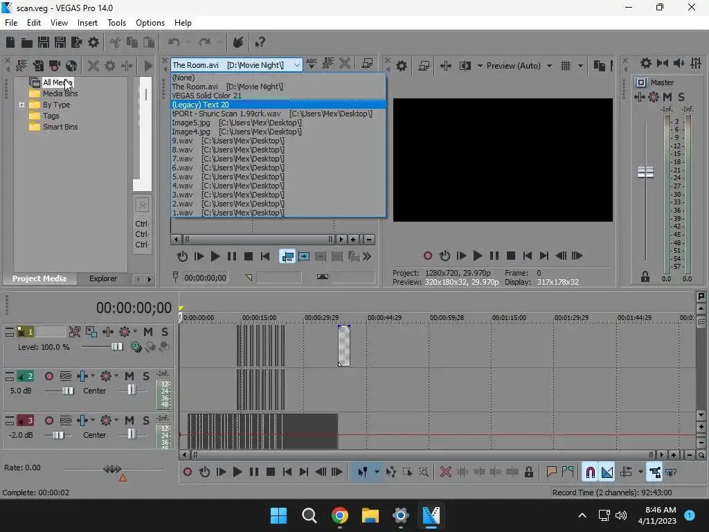The height and width of the screenshot is (532, 709).
Task: Open the File menu
Action: click(11, 23)
